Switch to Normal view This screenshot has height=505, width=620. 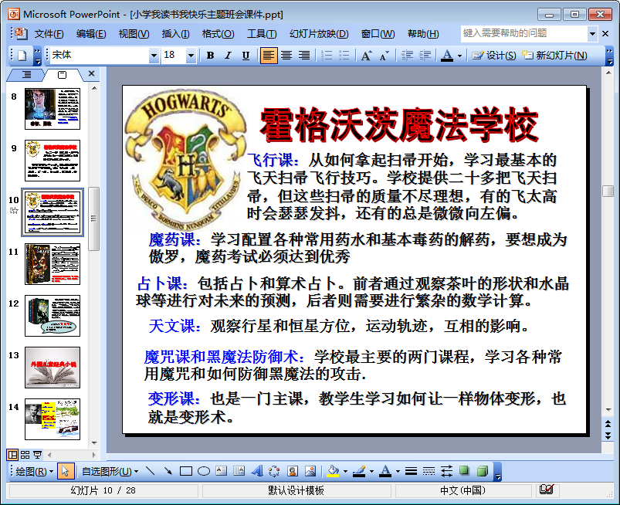[12, 455]
